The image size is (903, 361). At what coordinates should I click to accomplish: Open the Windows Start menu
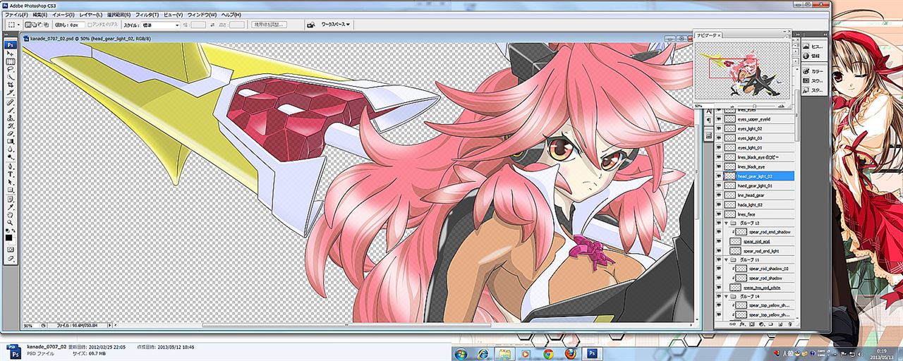click(x=460, y=353)
